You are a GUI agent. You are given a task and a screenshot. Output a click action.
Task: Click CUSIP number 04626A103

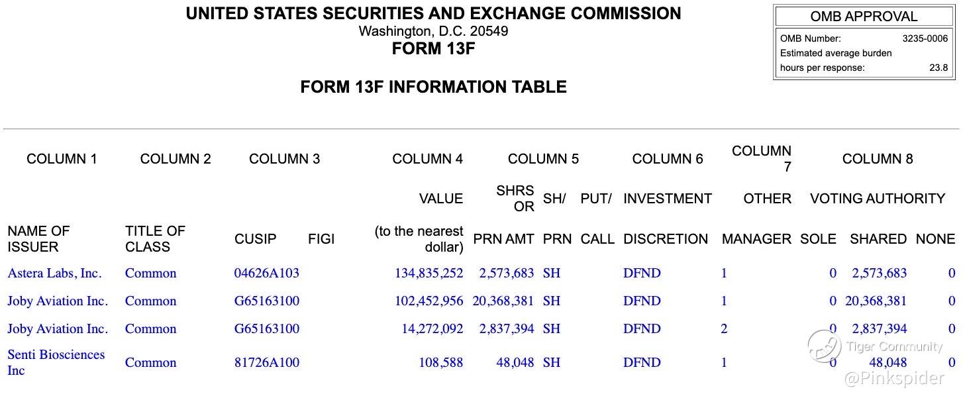266,273
